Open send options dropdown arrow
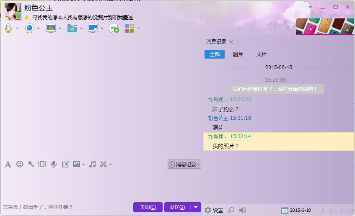 click(196, 207)
